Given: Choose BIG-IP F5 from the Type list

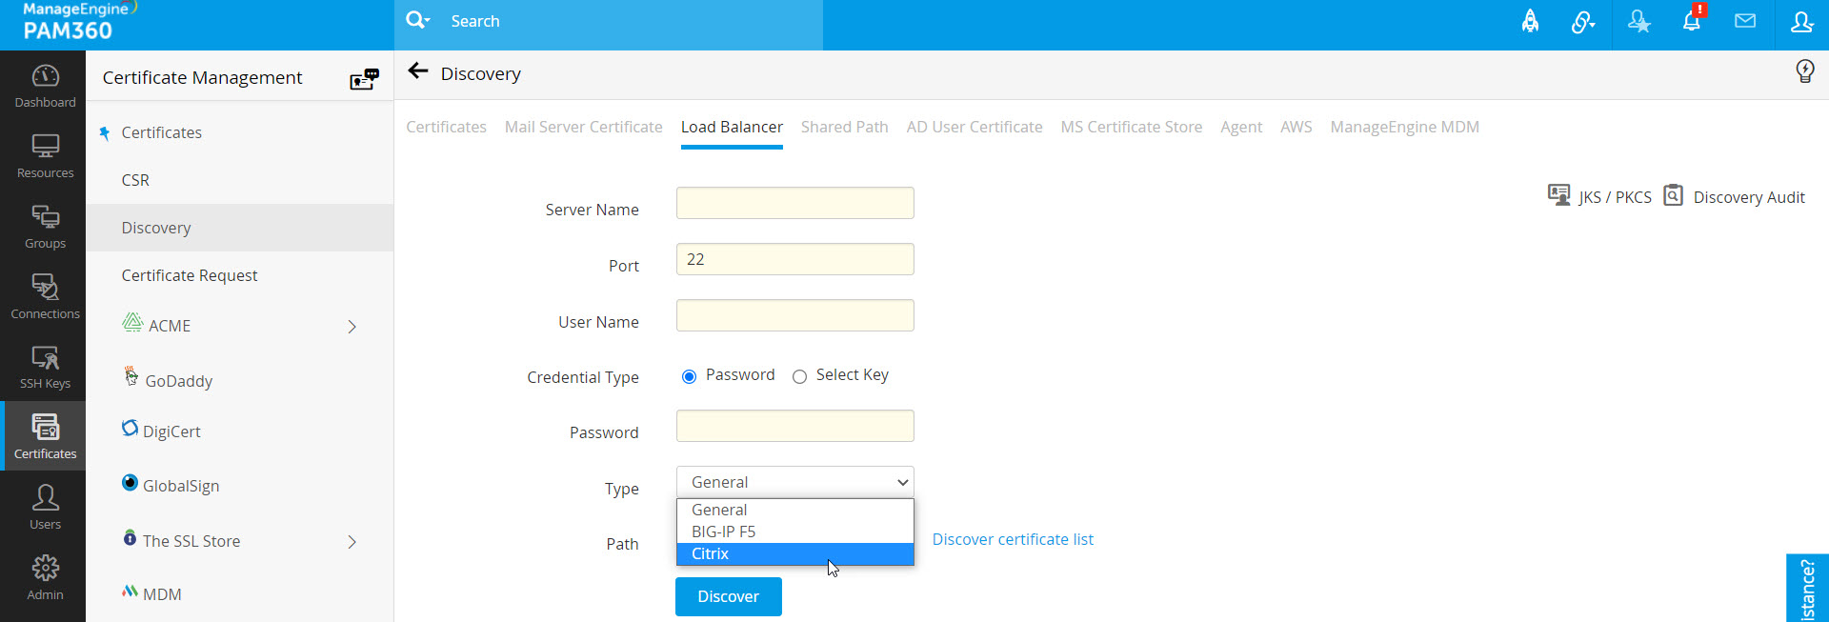Looking at the screenshot, I should pos(795,532).
